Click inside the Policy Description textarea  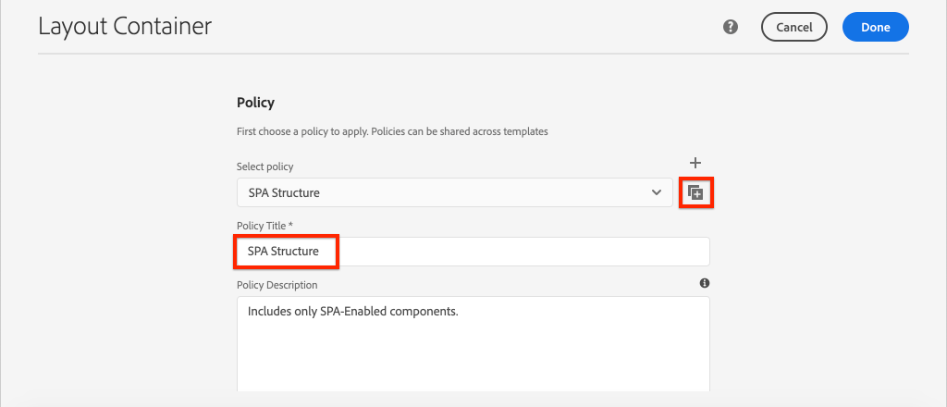point(473,344)
